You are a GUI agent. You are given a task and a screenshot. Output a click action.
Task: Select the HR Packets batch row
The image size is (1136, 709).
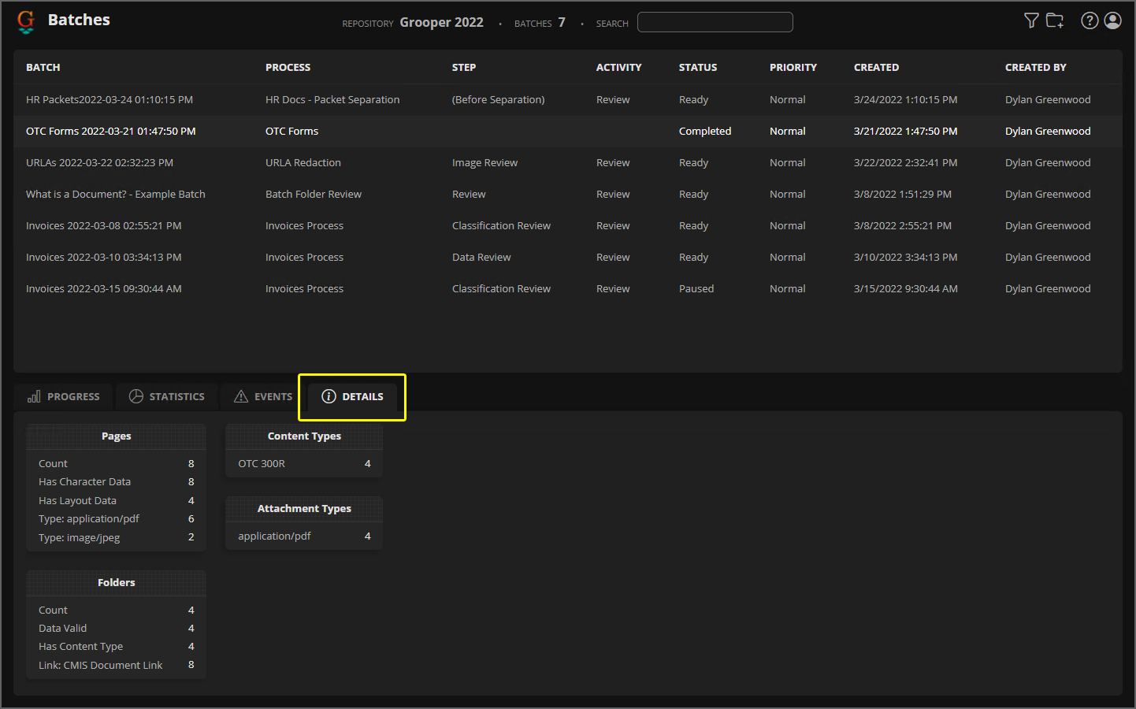[x=110, y=100]
